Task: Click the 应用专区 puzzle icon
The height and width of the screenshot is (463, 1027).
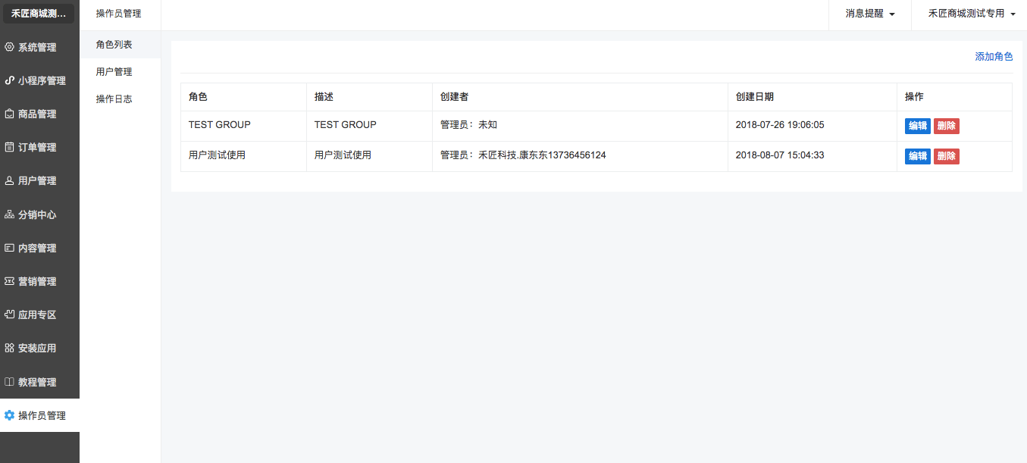Action: click(10, 314)
